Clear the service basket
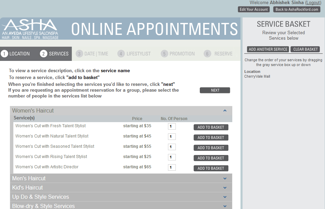 pyautogui.click(x=305, y=49)
